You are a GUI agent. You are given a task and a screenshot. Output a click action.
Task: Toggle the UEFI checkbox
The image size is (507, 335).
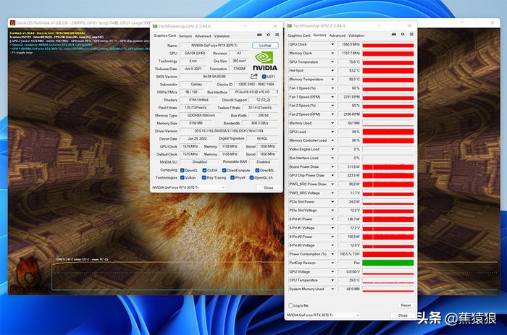tap(264, 76)
